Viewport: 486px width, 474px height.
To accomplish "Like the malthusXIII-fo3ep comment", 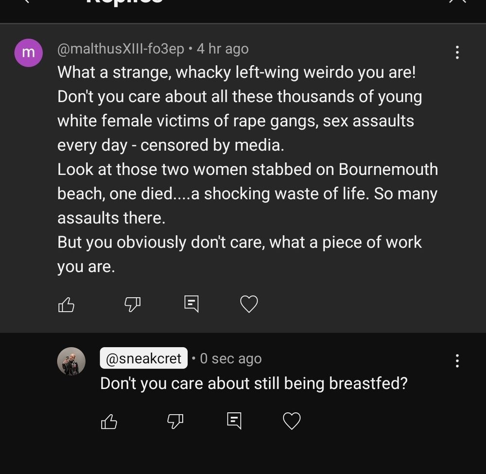I will (66, 305).
